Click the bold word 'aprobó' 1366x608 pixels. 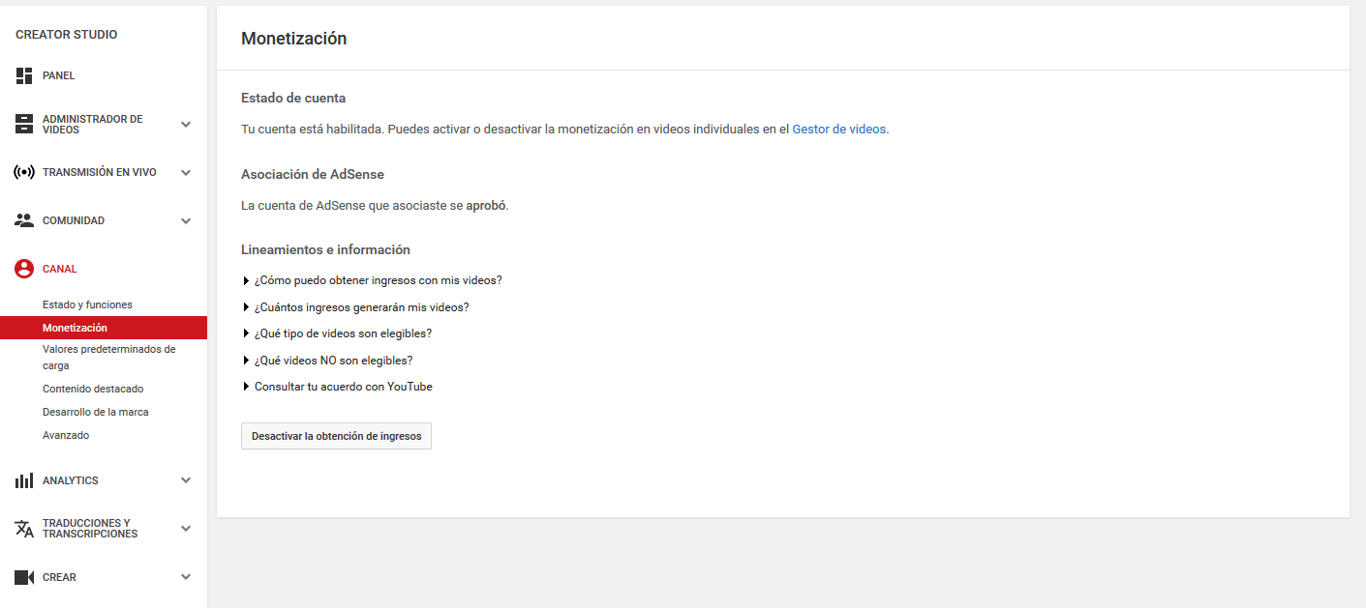(486, 206)
